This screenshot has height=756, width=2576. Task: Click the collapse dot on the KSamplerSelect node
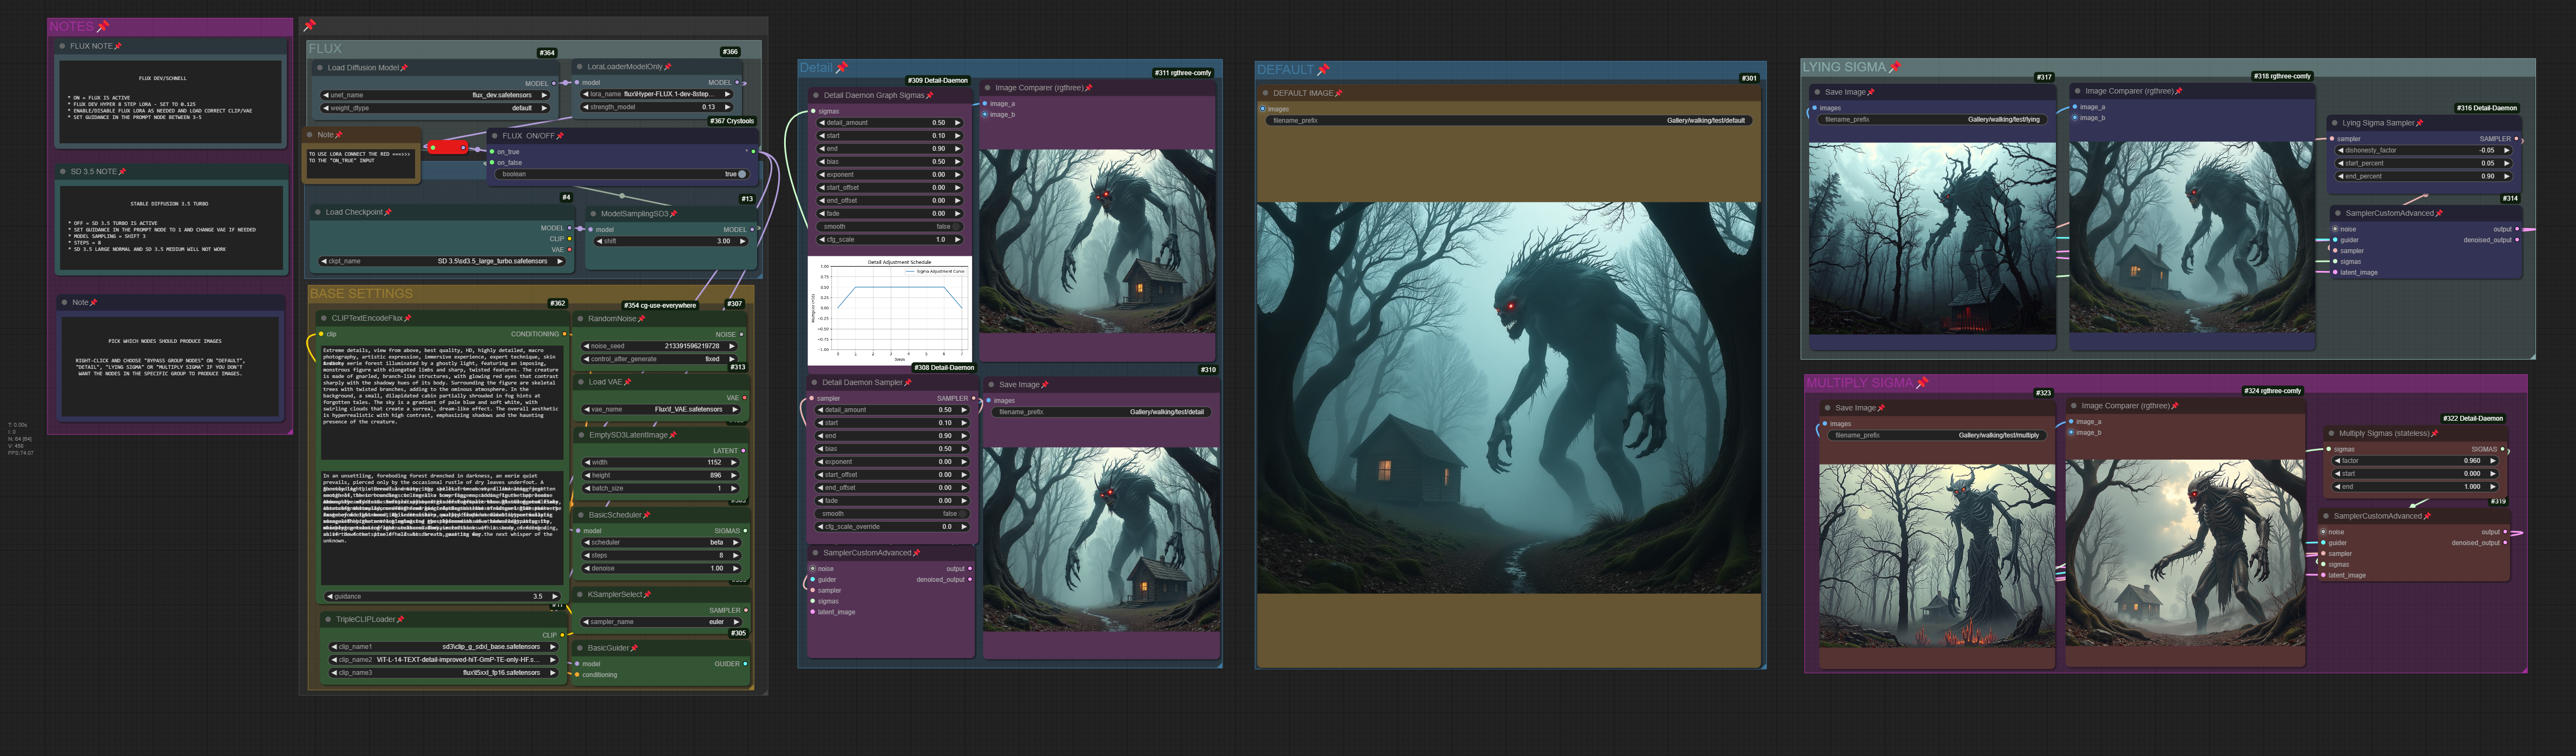click(580, 594)
